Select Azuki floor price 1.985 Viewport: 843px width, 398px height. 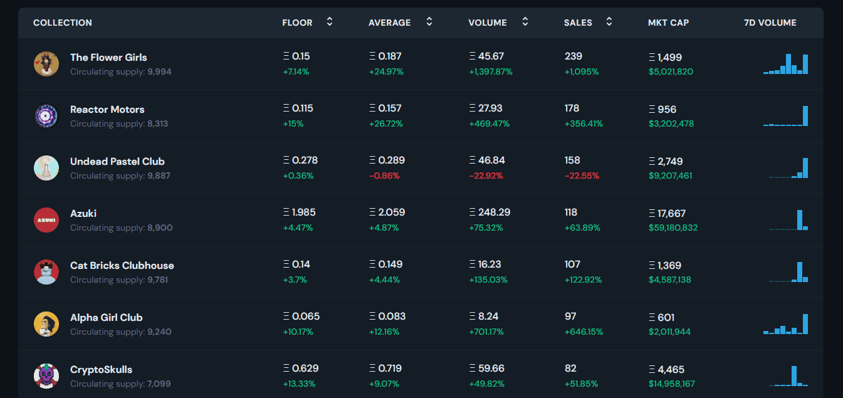click(299, 212)
